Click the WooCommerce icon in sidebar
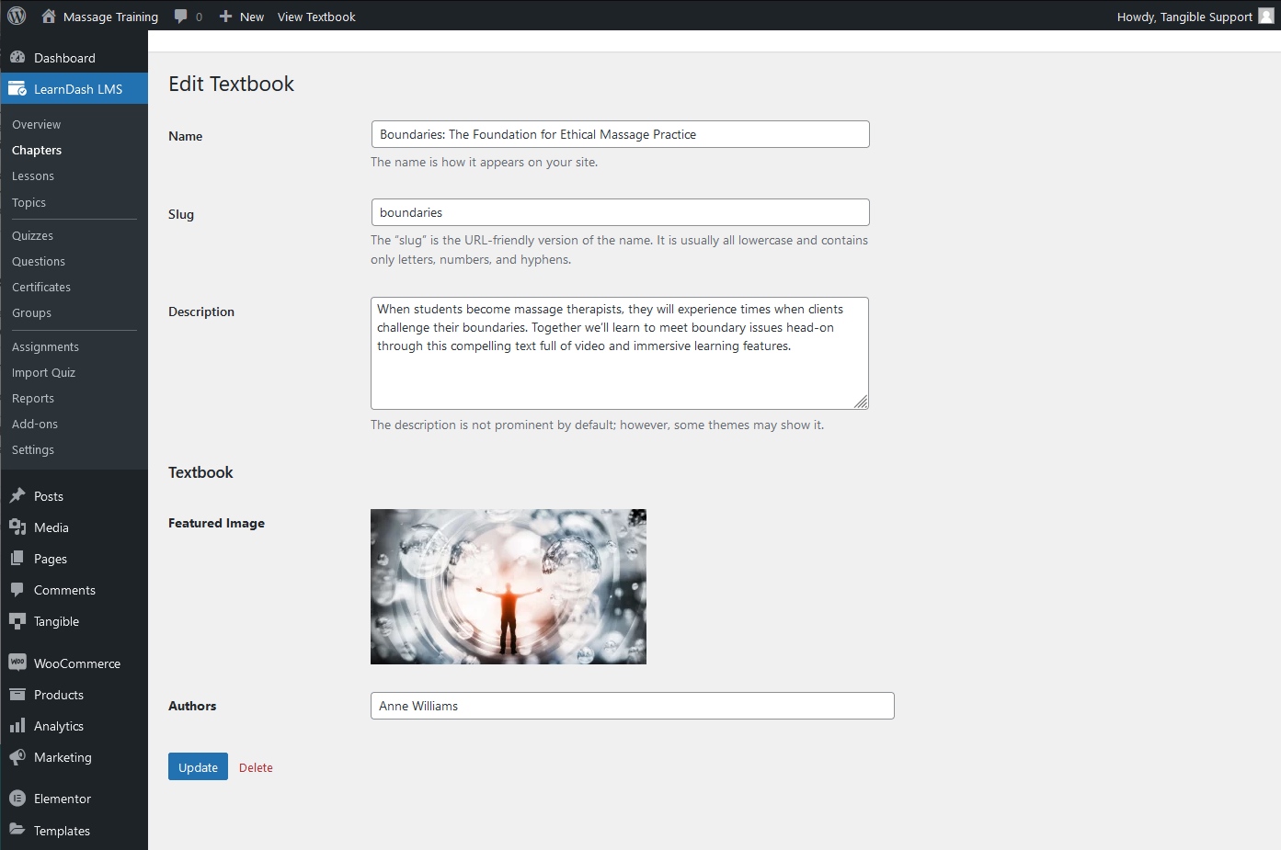Screen dimensions: 1281x850 [17, 663]
